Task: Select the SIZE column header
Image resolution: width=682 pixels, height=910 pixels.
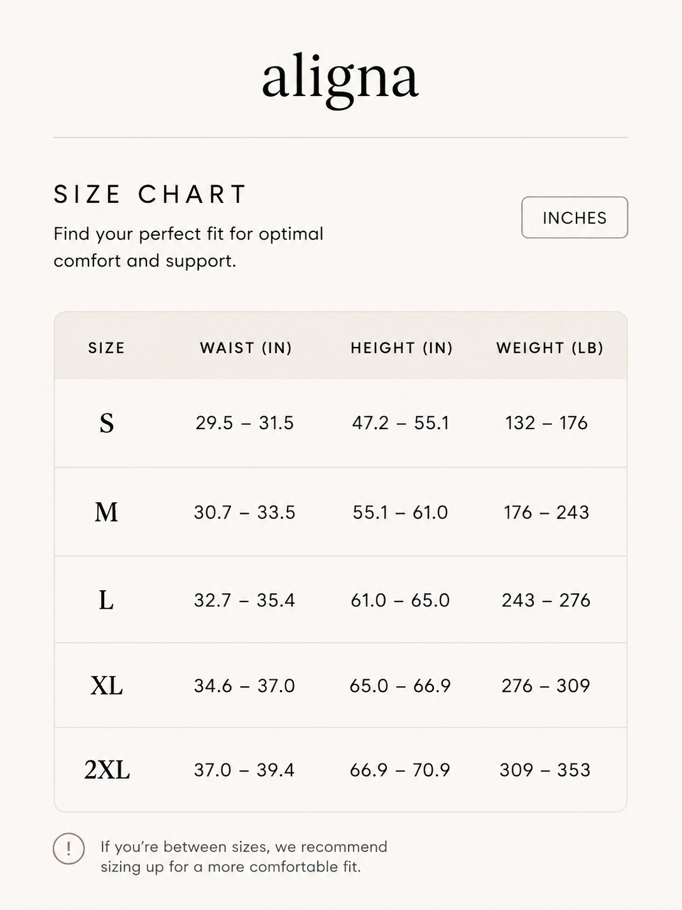Action: 107,348
